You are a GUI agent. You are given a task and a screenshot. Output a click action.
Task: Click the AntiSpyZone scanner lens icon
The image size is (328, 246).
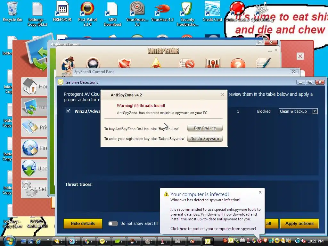(x=93, y=63)
